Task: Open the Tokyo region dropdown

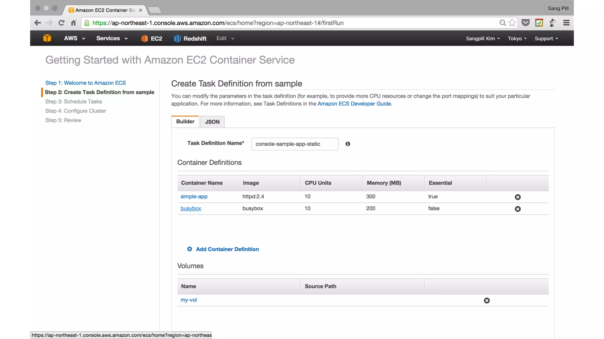Action: [517, 39]
